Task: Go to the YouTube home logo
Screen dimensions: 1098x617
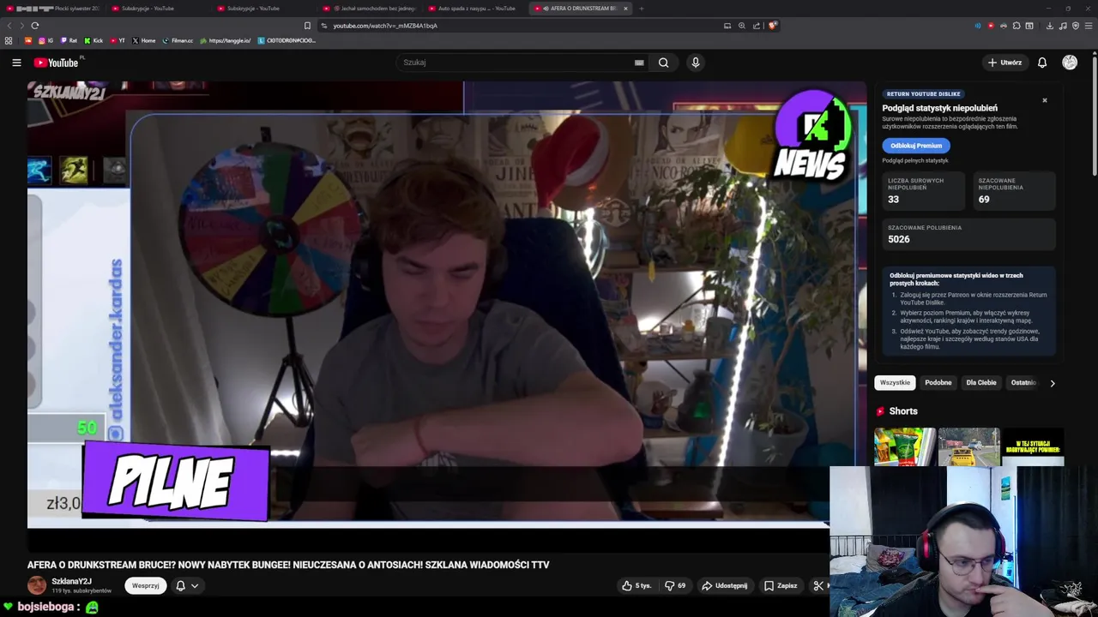Action: point(57,63)
